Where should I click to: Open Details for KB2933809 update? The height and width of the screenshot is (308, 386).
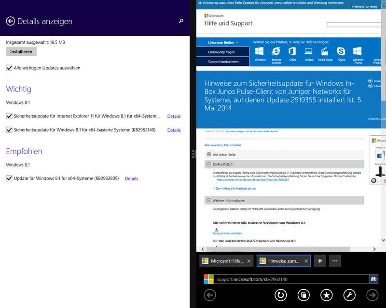coord(131,179)
